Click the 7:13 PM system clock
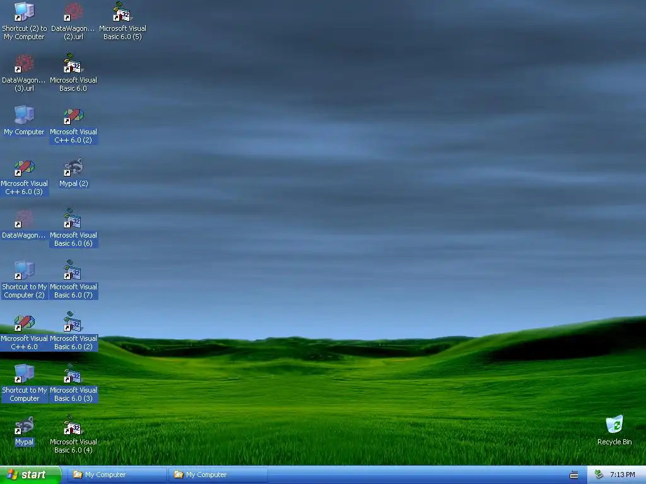This screenshot has height=484, width=646. point(622,475)
